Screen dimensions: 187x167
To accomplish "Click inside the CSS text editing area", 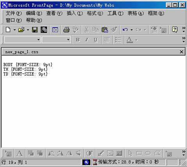I will [93, 102].
